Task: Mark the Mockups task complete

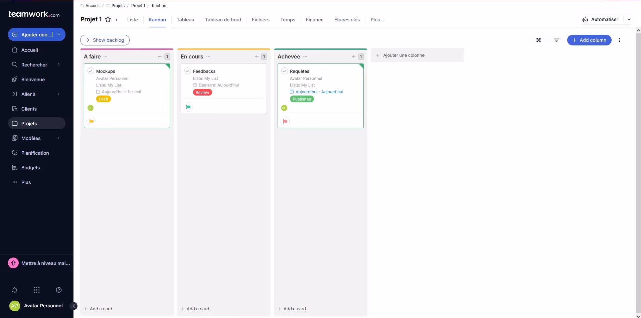Action: [91, 71]
